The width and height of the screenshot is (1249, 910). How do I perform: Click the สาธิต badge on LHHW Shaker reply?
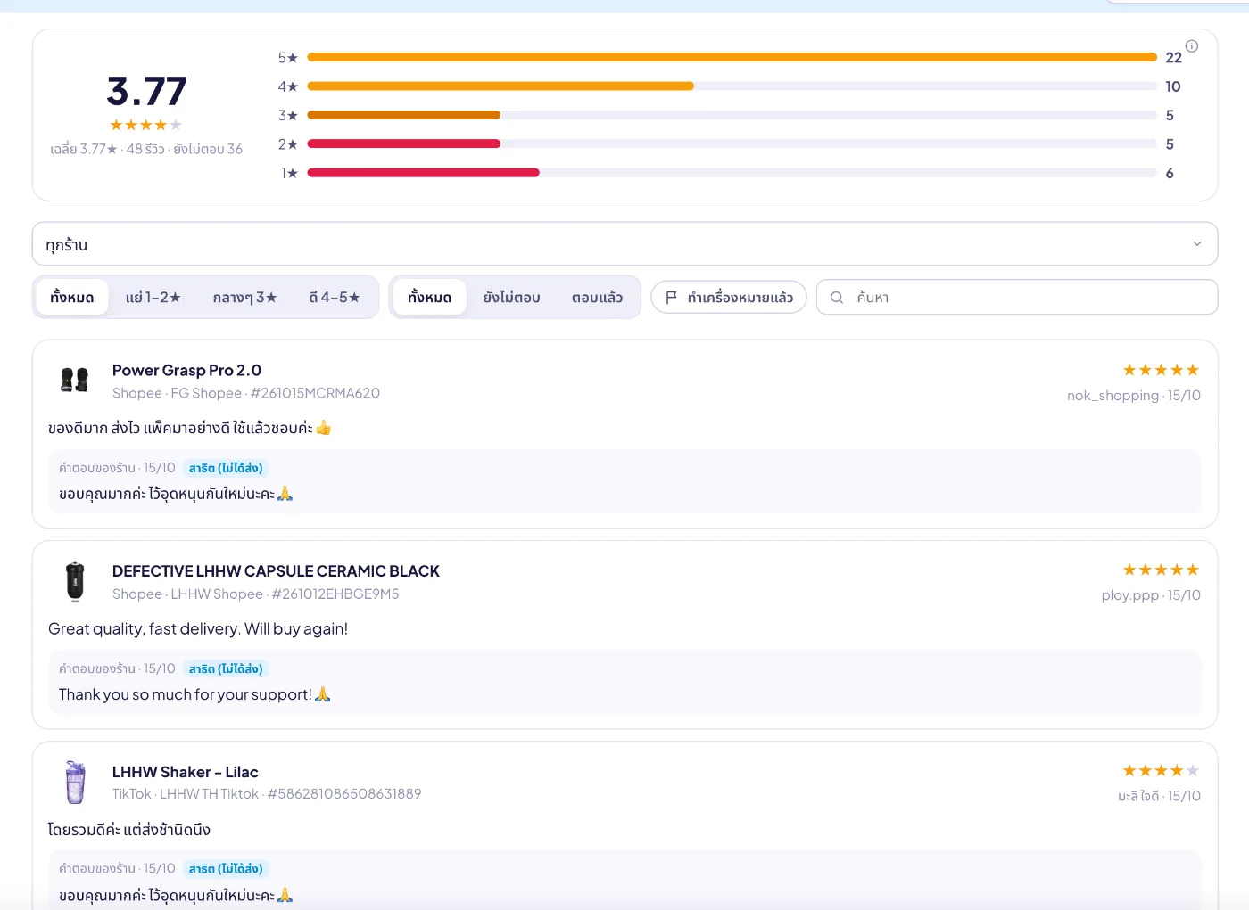point(226,868)
